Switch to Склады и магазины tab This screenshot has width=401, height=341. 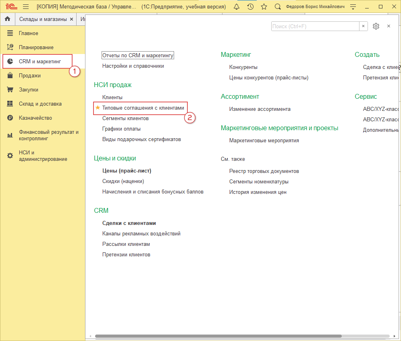pos(42,19)
